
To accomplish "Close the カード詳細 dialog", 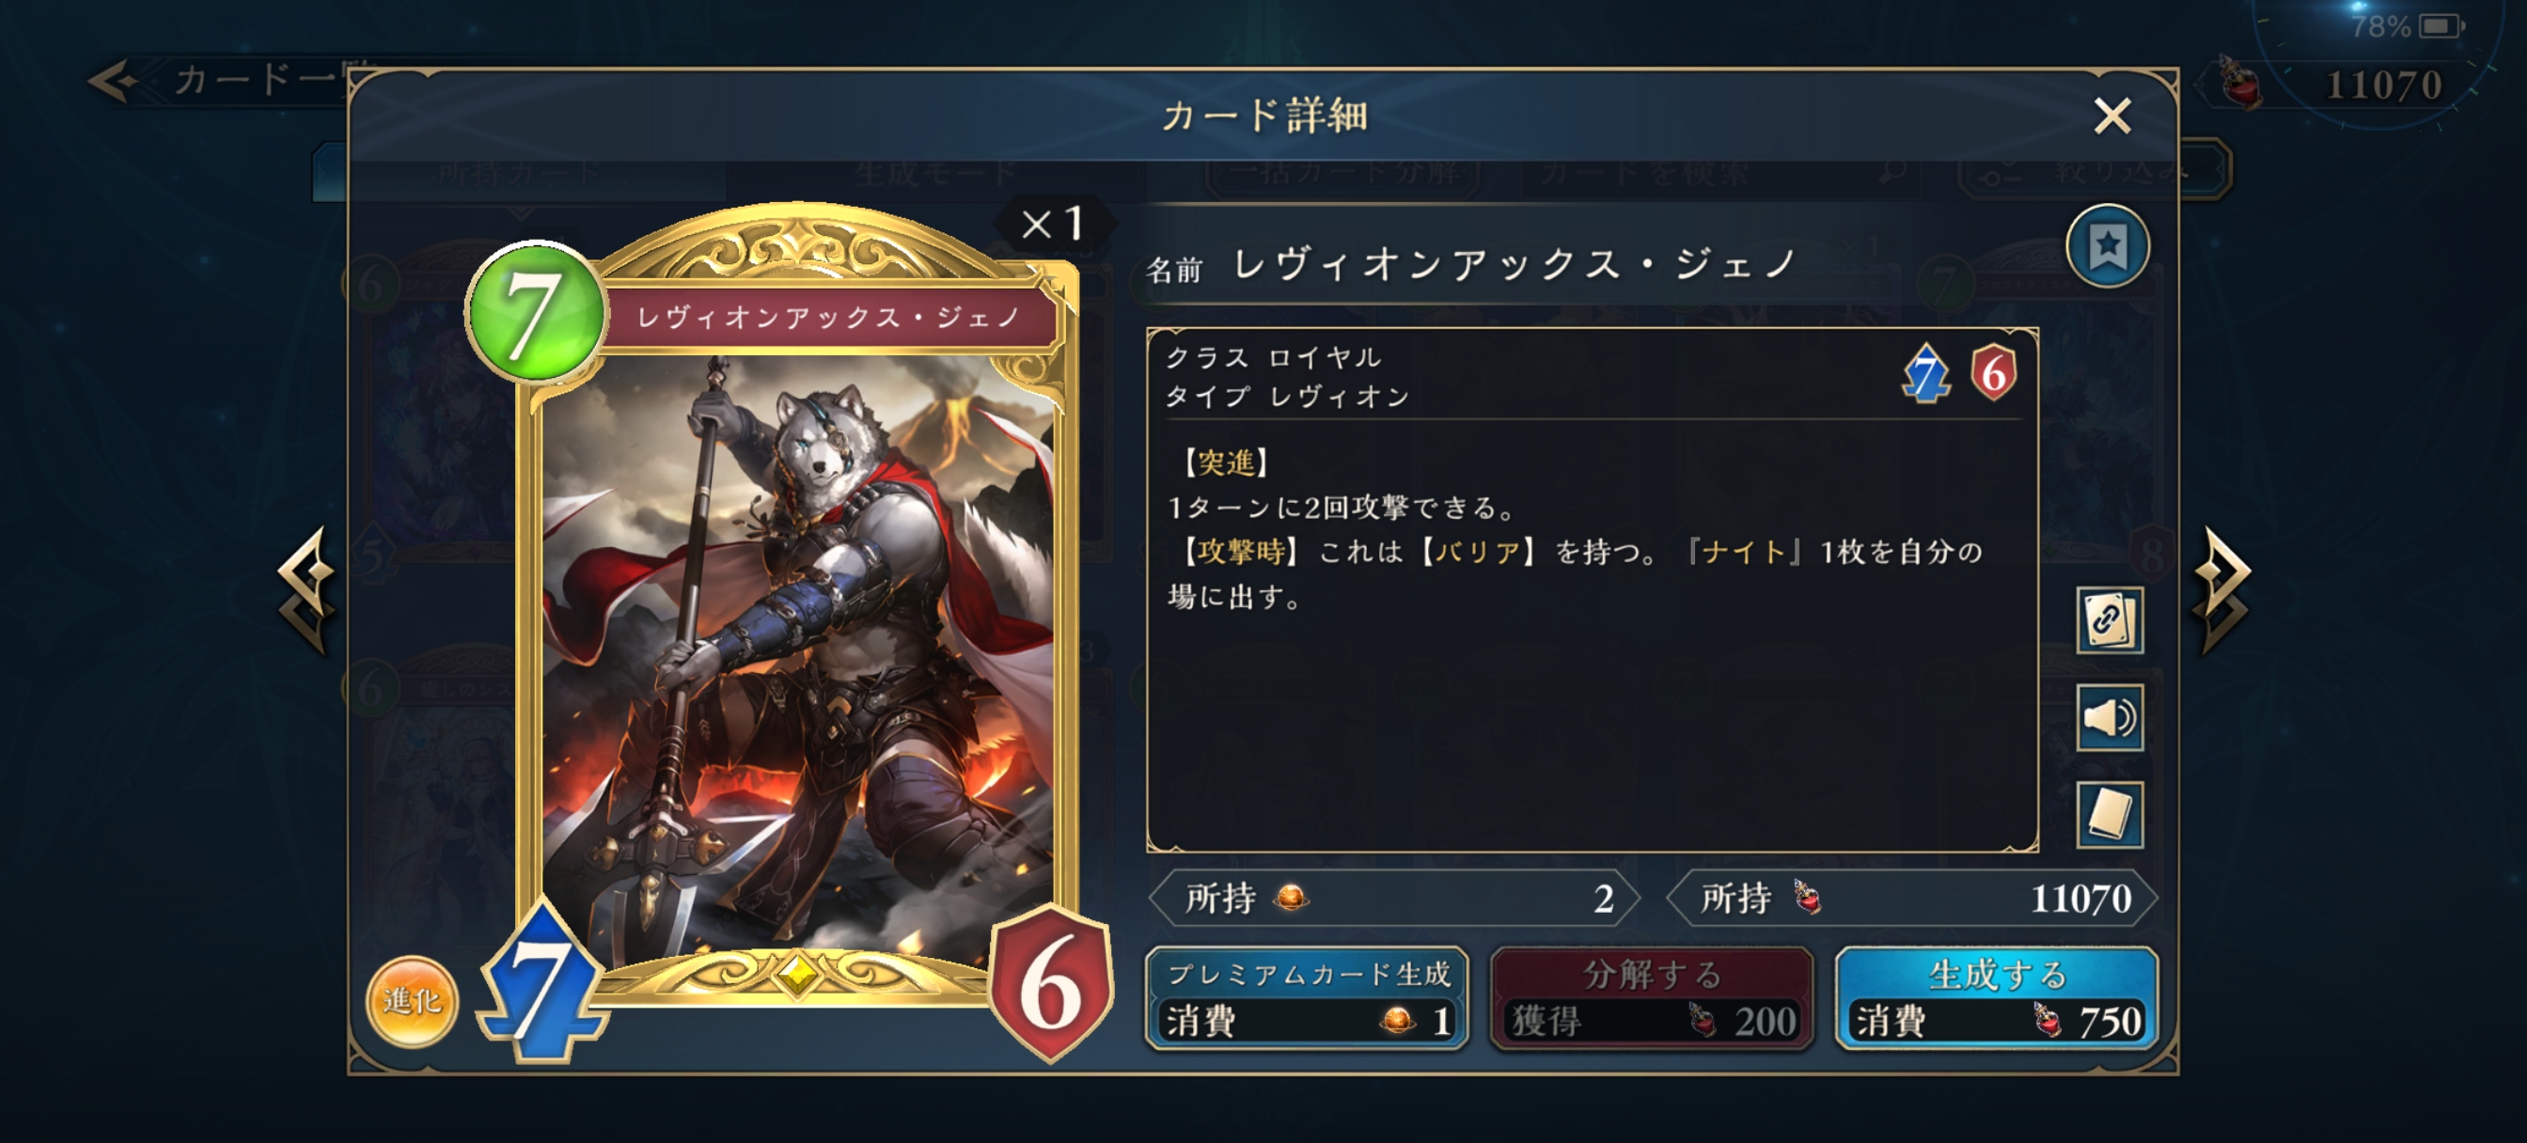I will [x=2111, y=116].
